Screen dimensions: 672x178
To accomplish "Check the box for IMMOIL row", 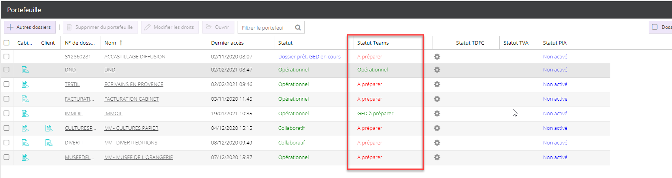I will click(x=6, y=113).
